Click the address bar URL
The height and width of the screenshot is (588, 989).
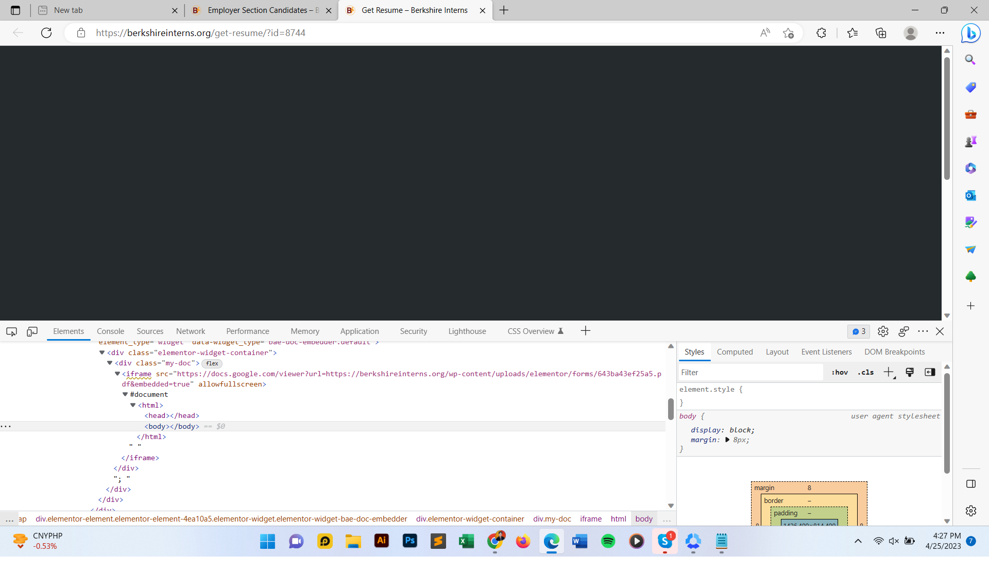coord(201,33)
